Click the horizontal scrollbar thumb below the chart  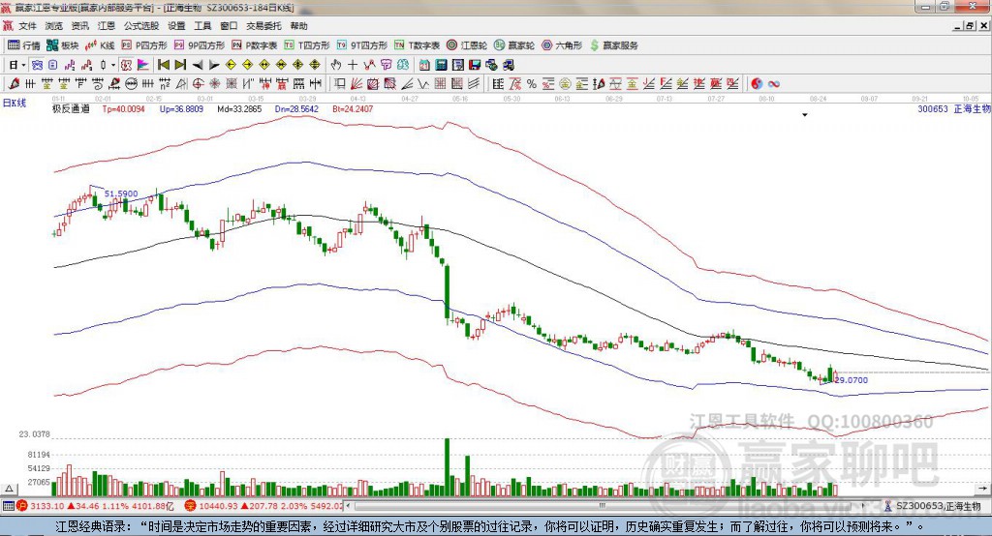point(602,506)
